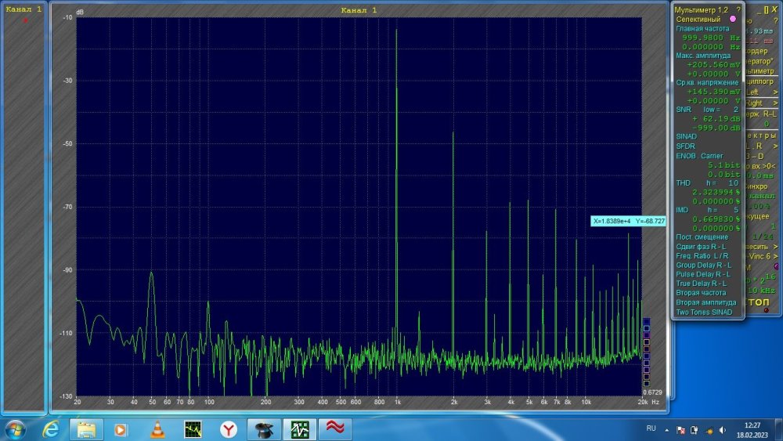783x441 pixels.
Task: Toggle the pink Селективный mode indicator
Action: click(733, 18)
